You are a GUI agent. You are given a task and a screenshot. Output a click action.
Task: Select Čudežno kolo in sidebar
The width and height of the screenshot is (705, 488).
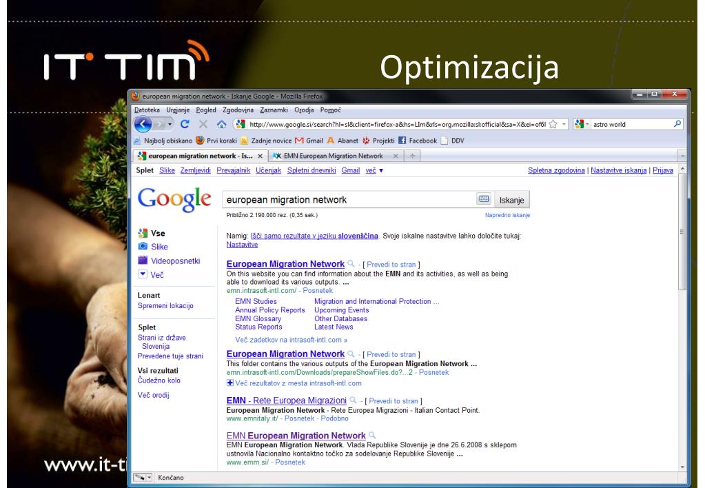pyautogui.click(x=159, y=380)
